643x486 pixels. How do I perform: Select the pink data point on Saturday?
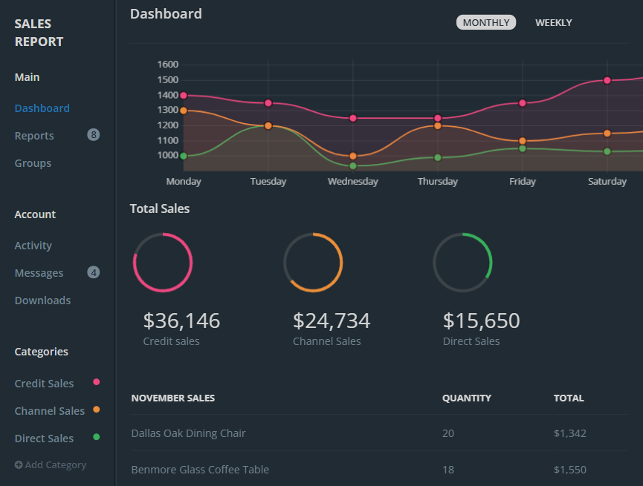coord(607,80)
